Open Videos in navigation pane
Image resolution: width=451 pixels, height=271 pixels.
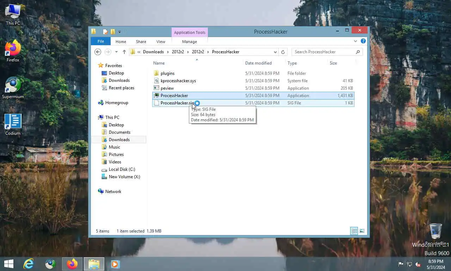tap(115, 162)
